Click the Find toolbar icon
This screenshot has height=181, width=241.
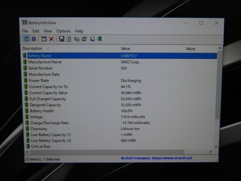coord(92,39)
